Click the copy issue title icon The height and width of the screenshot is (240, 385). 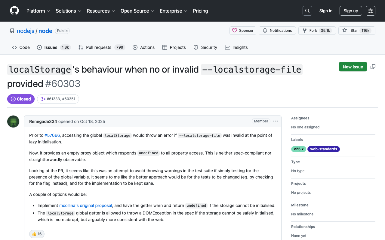click(x=373, y=67)
